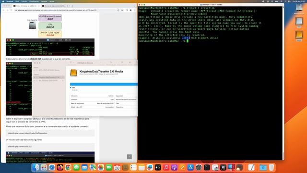This screenshot has width=307, height=173.
Task: Switch to the first browser tab
Action: pos(26,6)
